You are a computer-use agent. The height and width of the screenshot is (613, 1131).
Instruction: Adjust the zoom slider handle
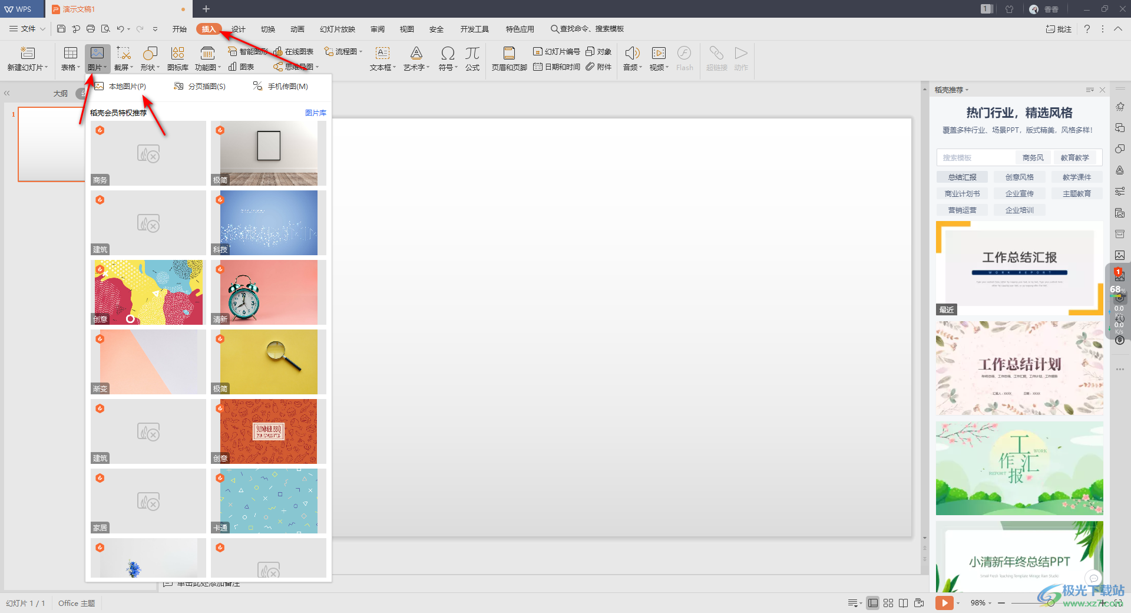[x=1050, y=603]
